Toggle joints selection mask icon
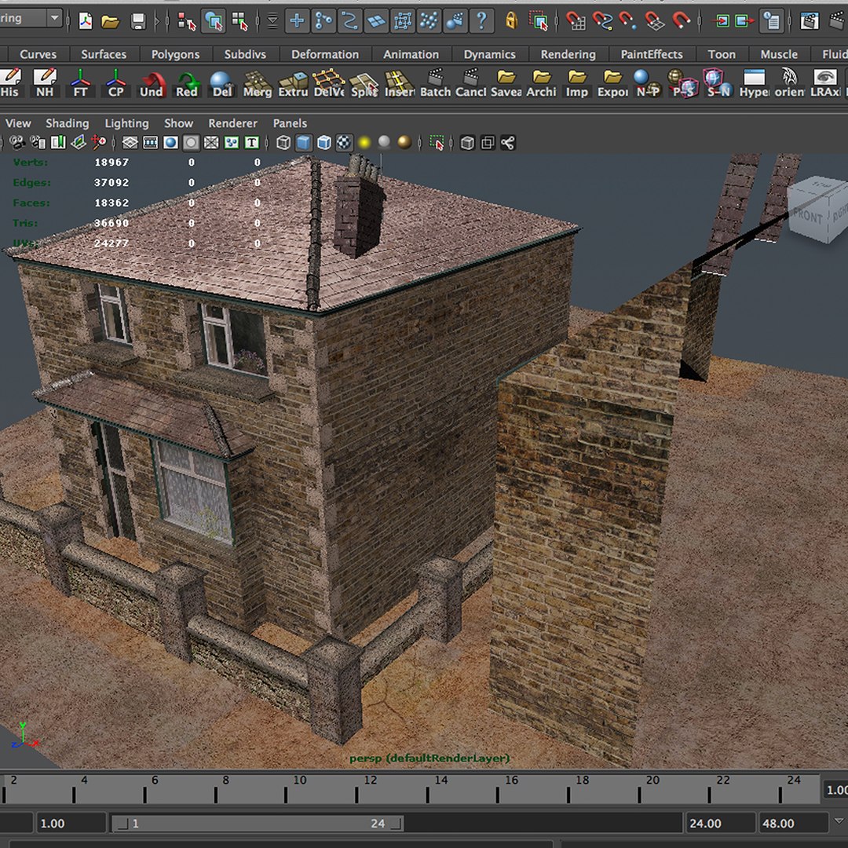 coord(323,21)
